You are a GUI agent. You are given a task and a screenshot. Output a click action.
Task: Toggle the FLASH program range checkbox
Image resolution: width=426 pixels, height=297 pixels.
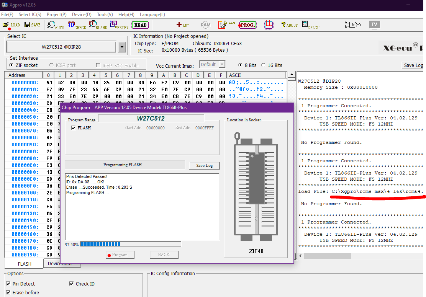pos(73,128)
